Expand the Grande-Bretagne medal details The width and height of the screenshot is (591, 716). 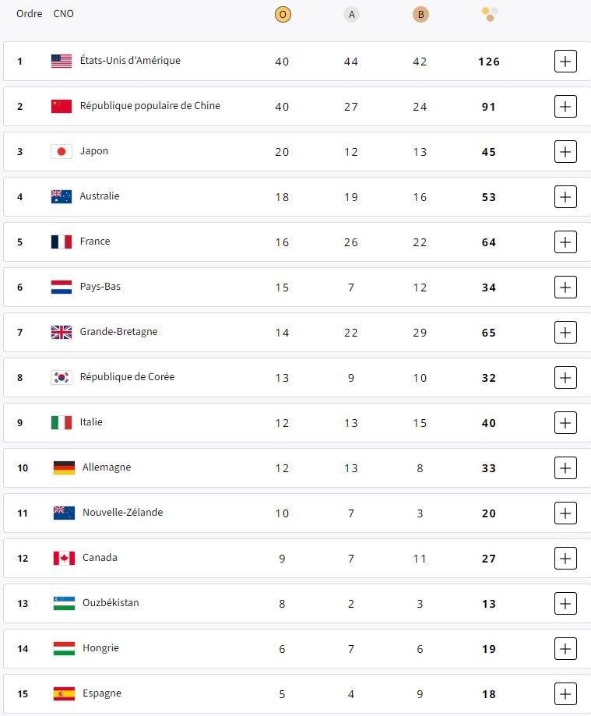click(565, 333)
